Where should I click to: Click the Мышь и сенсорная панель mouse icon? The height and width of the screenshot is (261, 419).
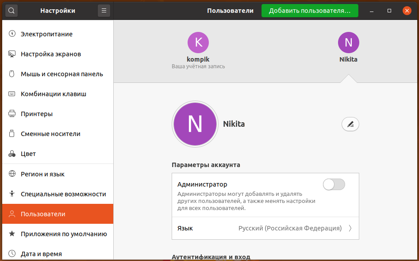click(x=12, y=74)
